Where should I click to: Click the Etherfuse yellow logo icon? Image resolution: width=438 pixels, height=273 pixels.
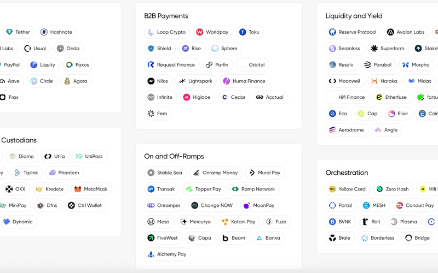(x=379, y=97)
